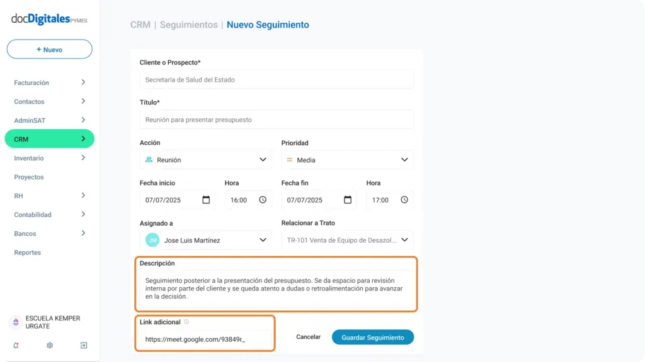Go to Seguimientos in the breadcrumb
The image size is (645, 362).
pos(189,25)
